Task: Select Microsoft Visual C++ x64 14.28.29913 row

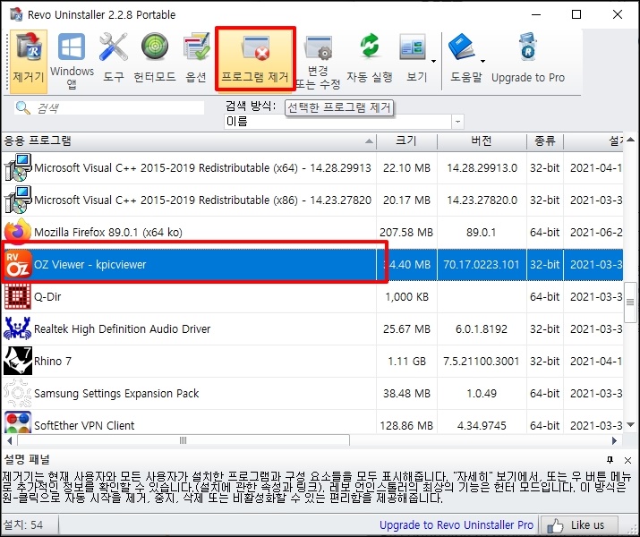Action: [312, 167]
